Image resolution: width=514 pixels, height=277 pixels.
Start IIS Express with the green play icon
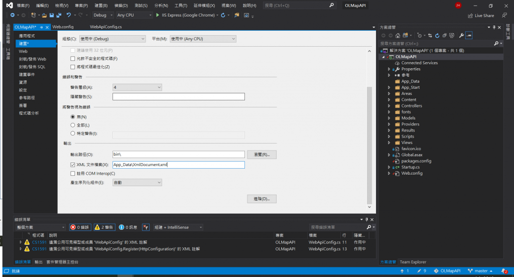click(158, 15)
